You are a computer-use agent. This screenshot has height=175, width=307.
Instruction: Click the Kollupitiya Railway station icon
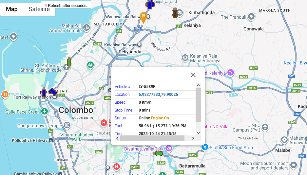[x=51, y=140]
